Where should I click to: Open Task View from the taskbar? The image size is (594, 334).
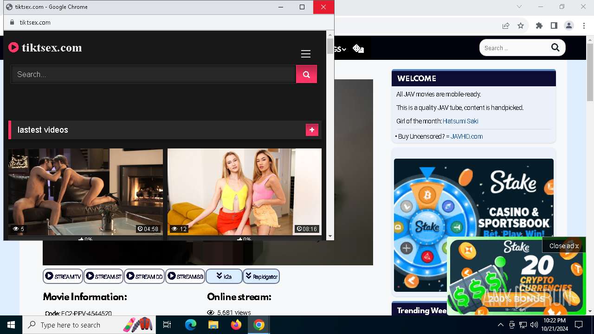[167, 325]
